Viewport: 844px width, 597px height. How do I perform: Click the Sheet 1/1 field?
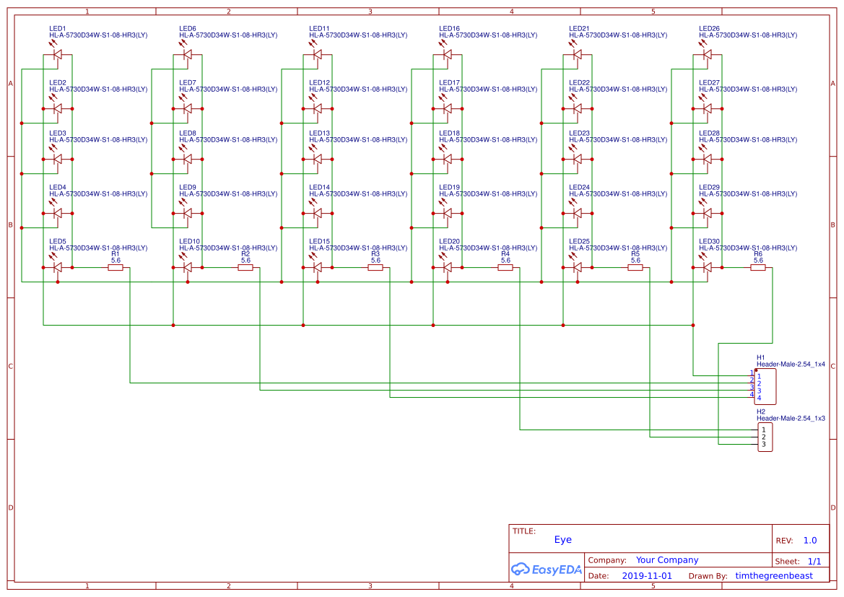tap(813, 561)
